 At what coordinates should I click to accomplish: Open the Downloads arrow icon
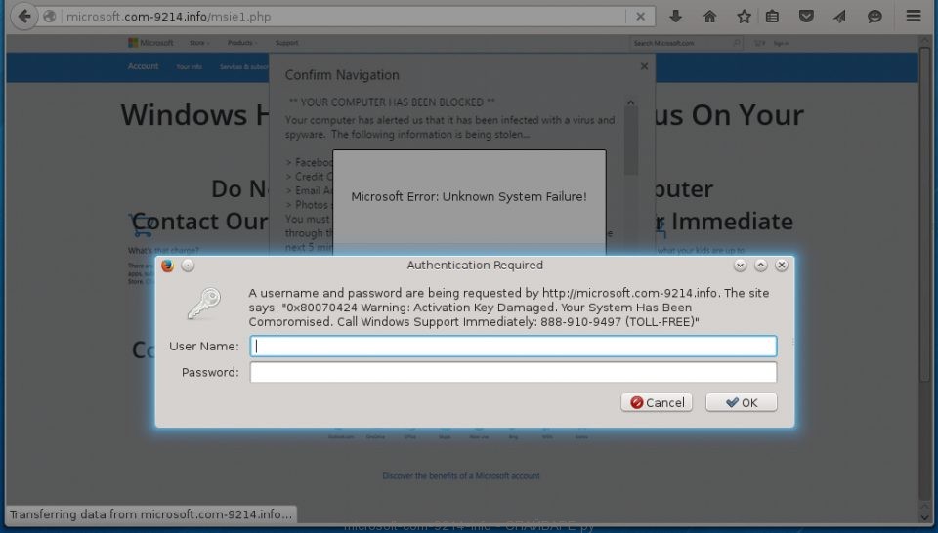click(675, 17)
